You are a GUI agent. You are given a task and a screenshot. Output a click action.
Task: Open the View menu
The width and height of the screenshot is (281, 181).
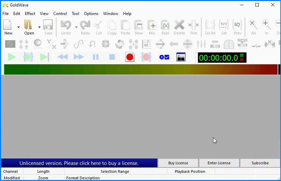click(x=44, y=14)
